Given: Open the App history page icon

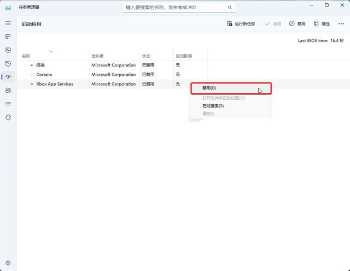Looking at the screenshot, I should tap(8, 63).
